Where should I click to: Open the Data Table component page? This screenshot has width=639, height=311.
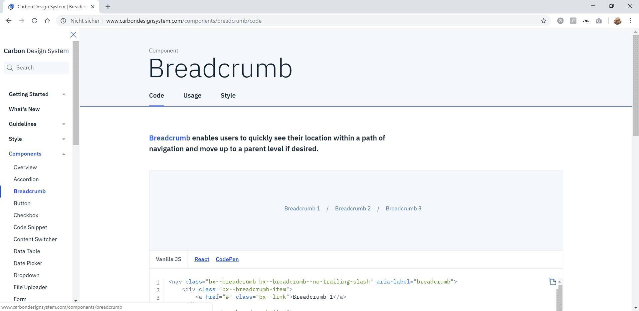coord(27,251)
